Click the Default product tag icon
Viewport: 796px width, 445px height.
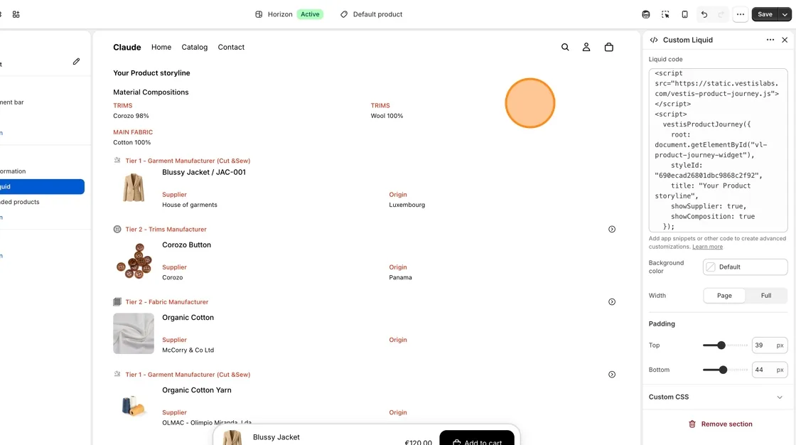[344, 14]
